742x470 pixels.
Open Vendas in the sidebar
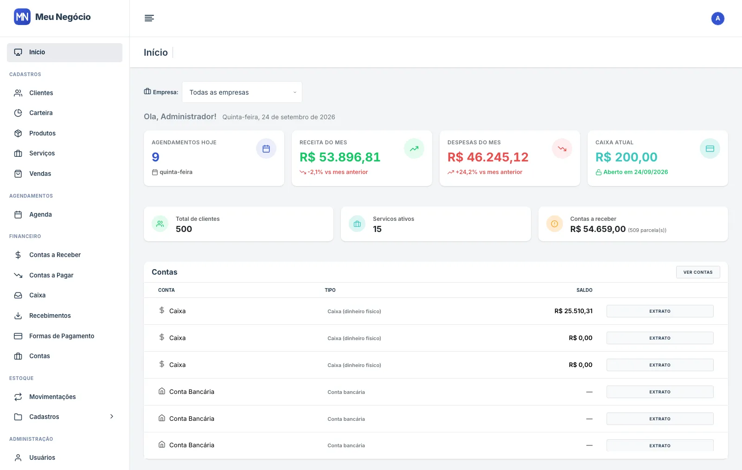pyautogui.click(x=64, y=174)
